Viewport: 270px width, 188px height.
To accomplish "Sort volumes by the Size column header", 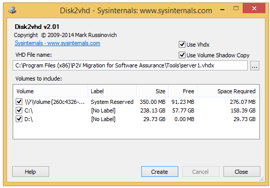I will (x=152, y=91).
